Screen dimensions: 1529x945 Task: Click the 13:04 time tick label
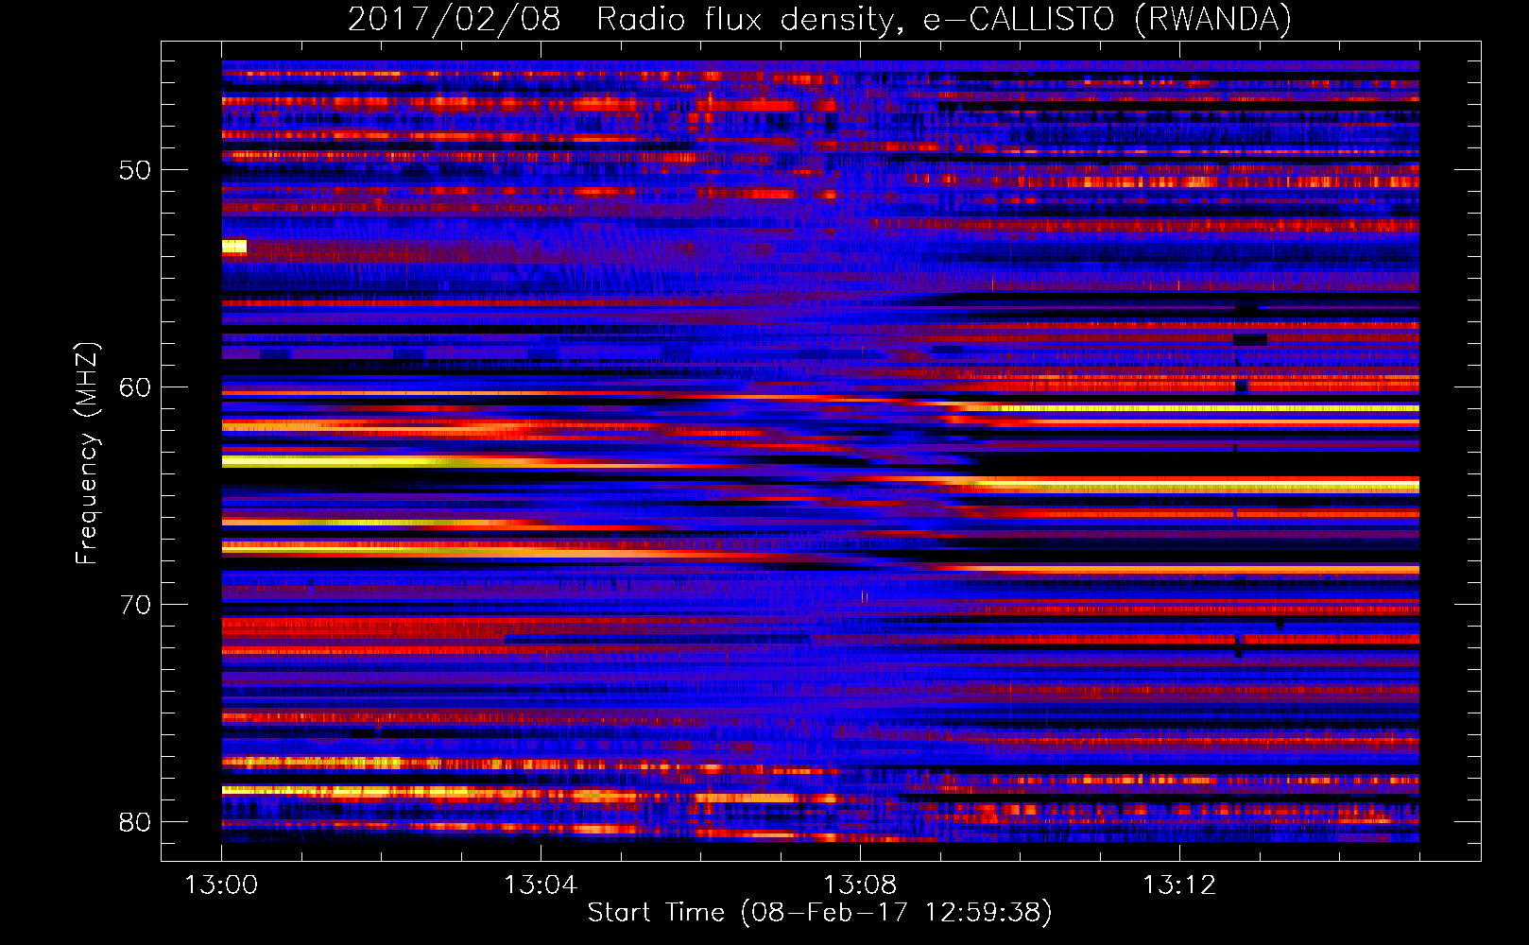coord(541,885)
